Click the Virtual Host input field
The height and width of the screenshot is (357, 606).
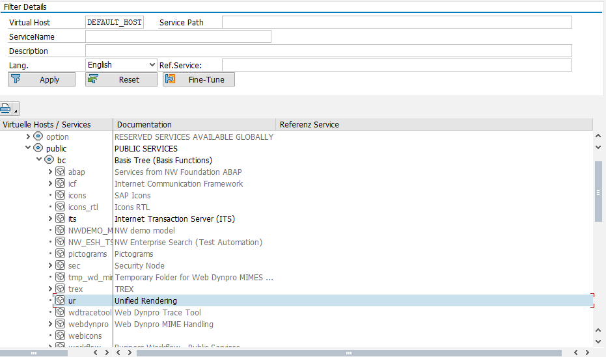[115, 22]
